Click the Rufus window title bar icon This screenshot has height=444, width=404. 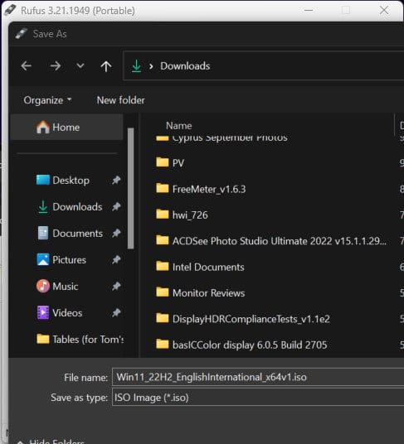tap(10, 10)
